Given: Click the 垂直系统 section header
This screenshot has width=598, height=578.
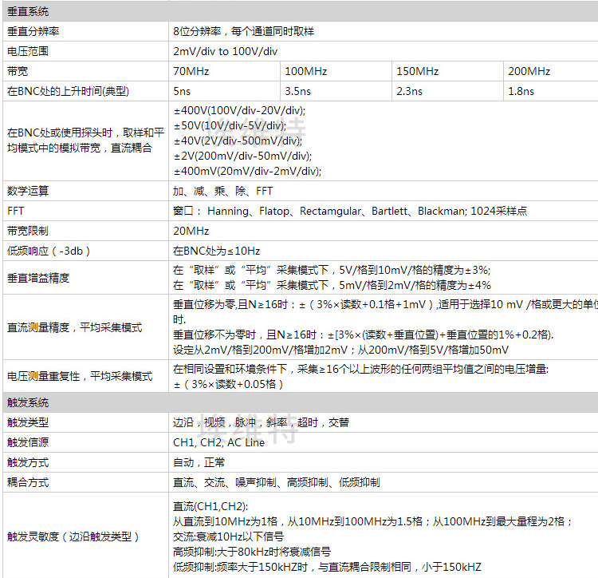Looking at the screenshot, I should coord(28,11).
